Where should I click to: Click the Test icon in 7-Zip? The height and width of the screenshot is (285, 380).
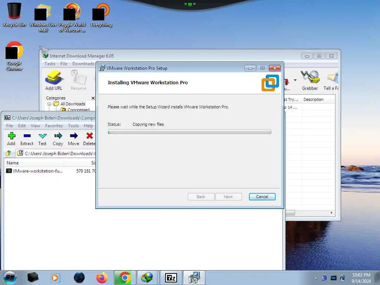[42, 139]
